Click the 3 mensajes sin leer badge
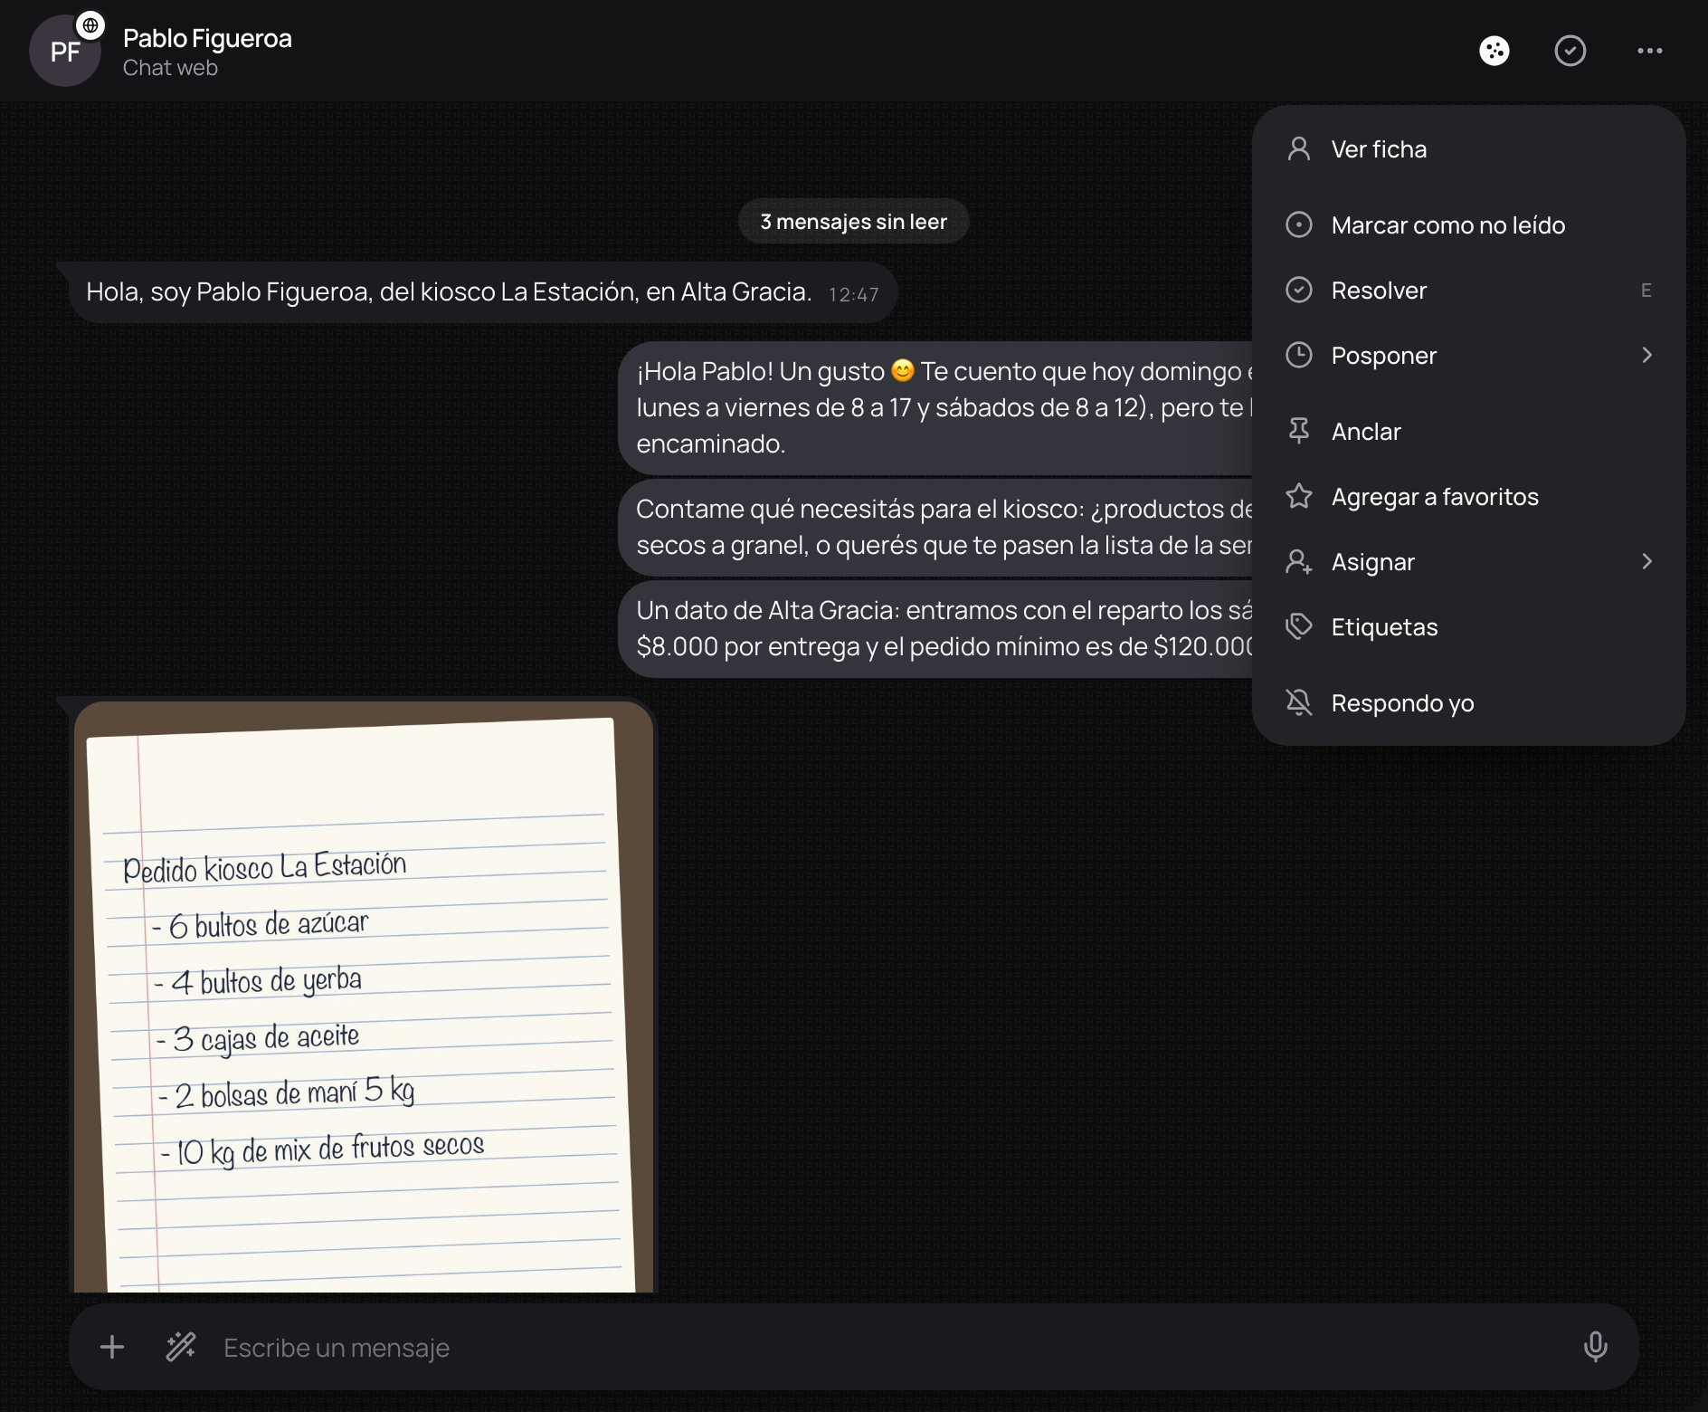This screenshot has width=1708, height=1412. click(853, 222)
